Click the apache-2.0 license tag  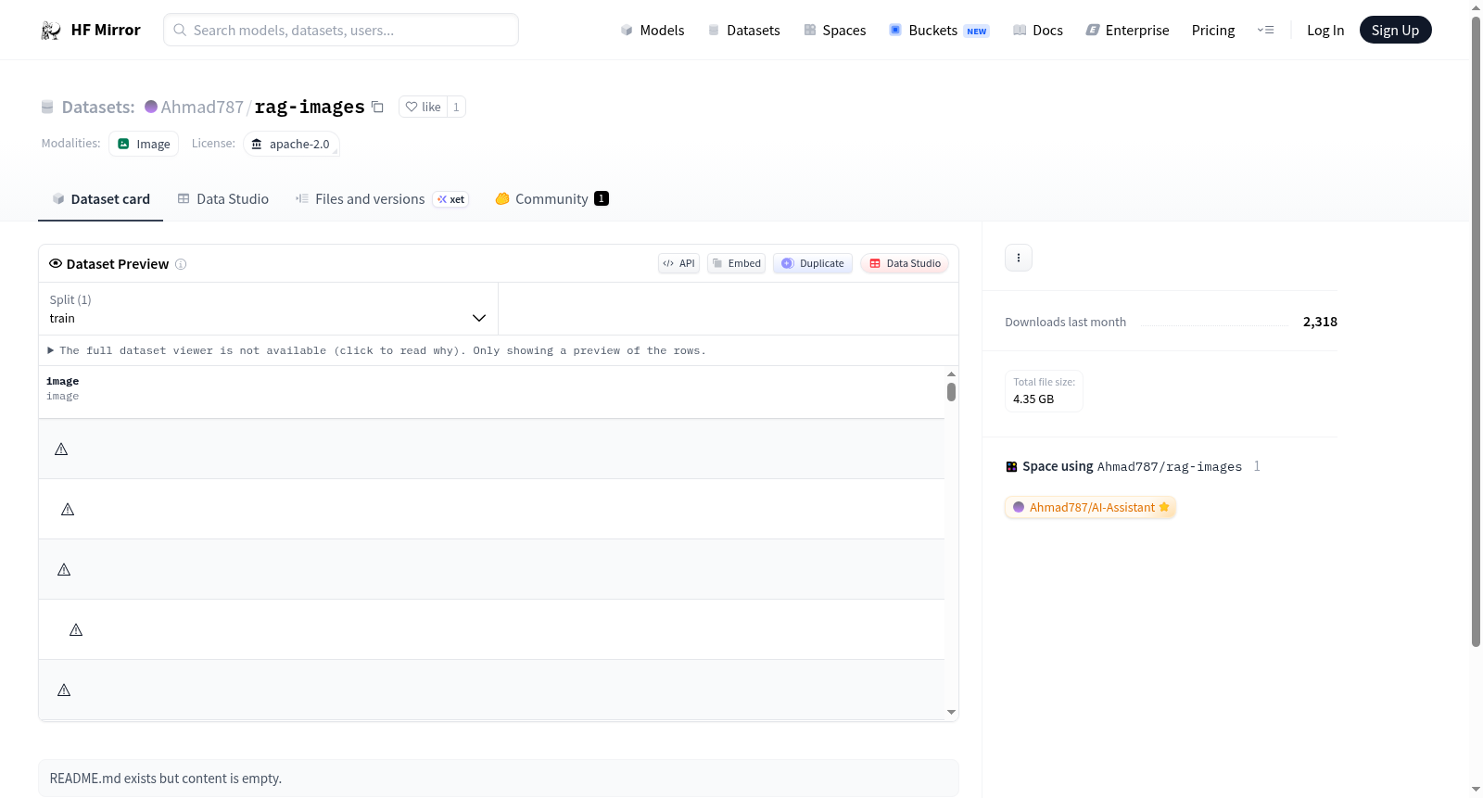291,144
